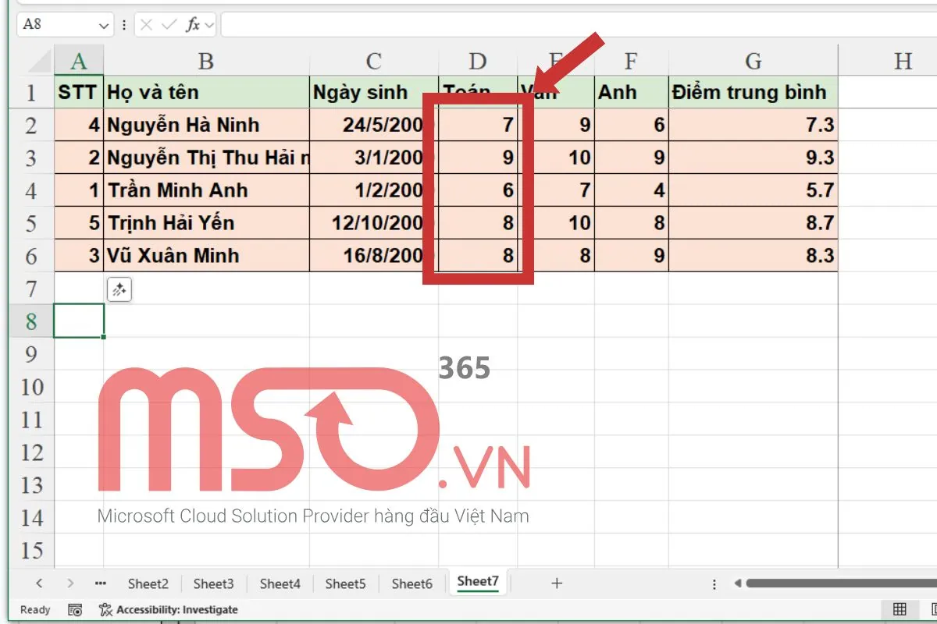Screen dimensions: 937x624
Task: Select column G header
Action: 753,61
